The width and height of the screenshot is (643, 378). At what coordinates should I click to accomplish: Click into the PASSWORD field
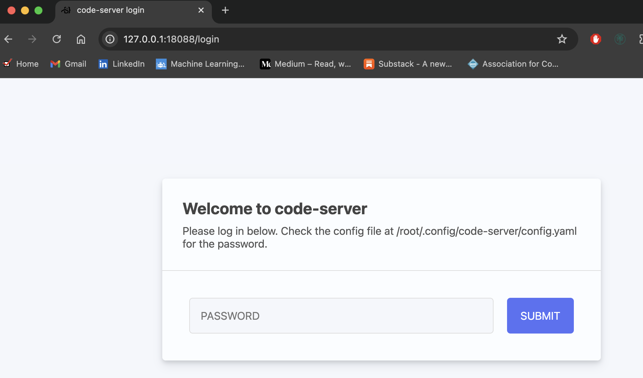click(341, 316)
